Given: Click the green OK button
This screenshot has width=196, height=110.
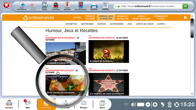Looking at the screenshot, I should point(185,6).
